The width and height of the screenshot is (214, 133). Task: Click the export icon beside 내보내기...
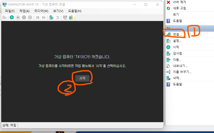(168, 66)
